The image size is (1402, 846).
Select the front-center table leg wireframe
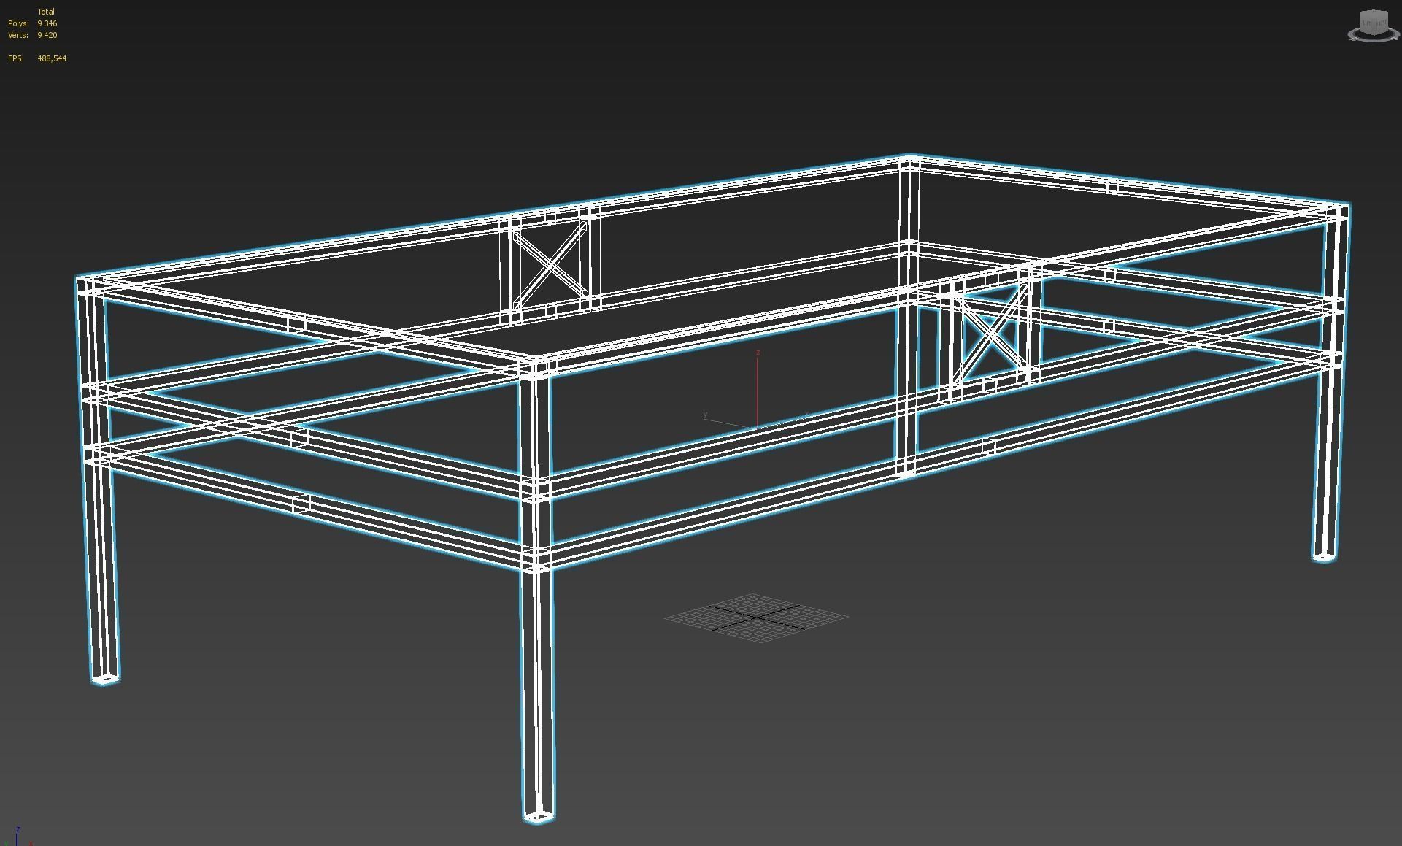(x=536, y=591)
